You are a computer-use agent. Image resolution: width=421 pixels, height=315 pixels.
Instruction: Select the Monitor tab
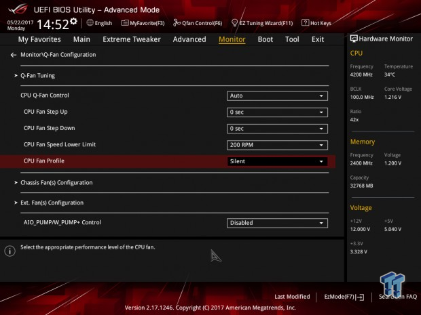point(232,39)
